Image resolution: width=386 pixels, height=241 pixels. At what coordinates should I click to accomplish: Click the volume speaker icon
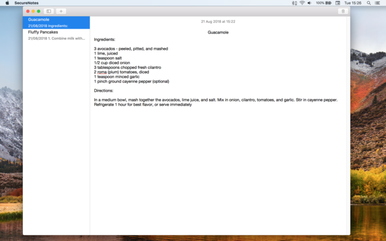coord(309,3)
